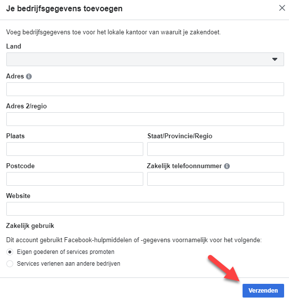Focus the Adres input field
The image size is (289, 300).
tap(145, 89)
